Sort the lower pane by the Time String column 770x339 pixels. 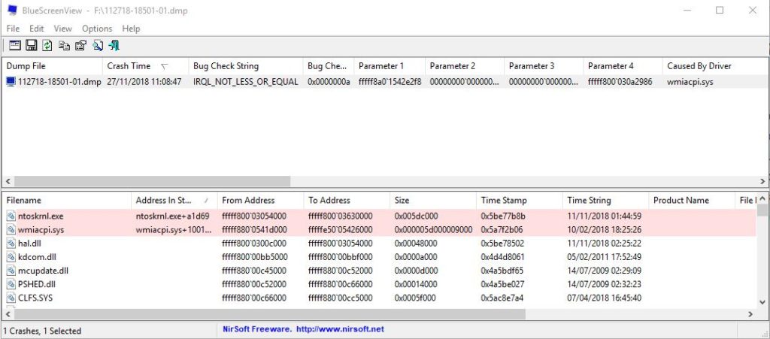click(x=606, y=200)
